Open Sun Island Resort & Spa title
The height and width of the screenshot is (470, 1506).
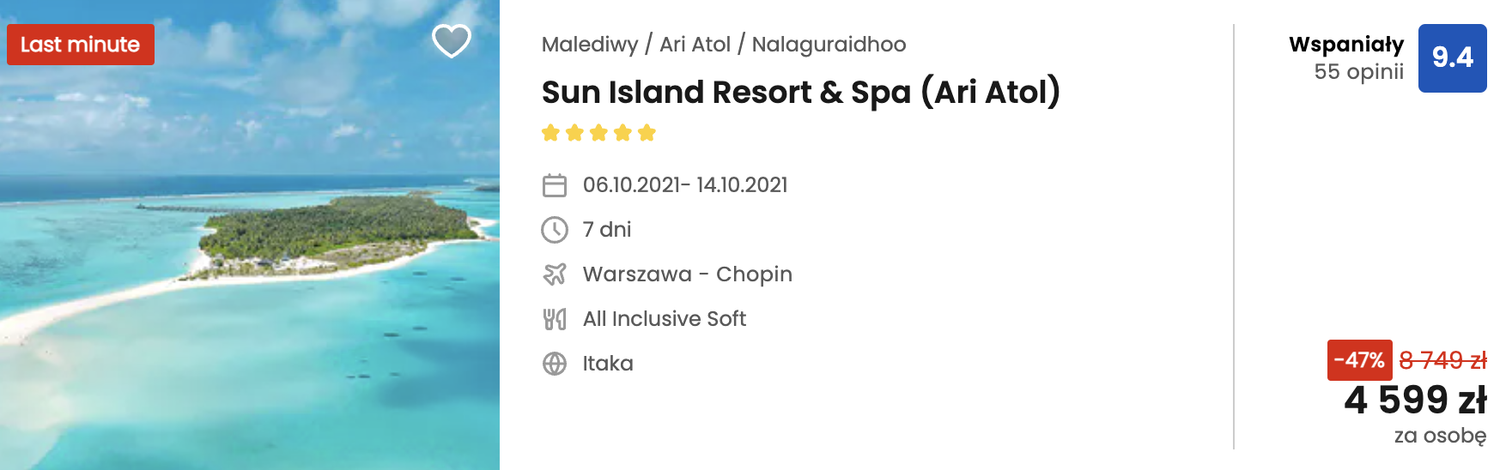[801, 92]
